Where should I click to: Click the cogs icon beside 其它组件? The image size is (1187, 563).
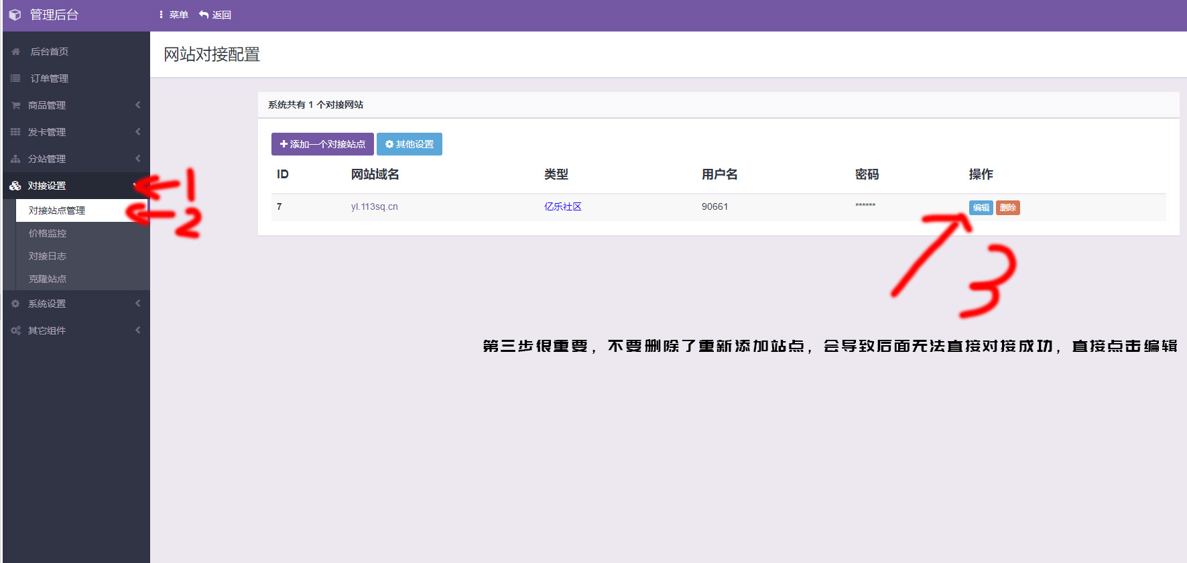click(x=15, y=330)
